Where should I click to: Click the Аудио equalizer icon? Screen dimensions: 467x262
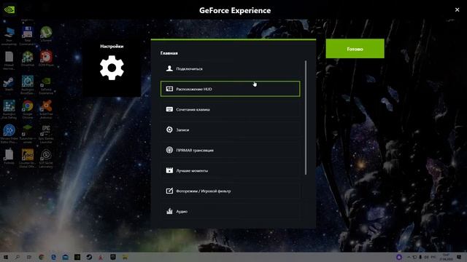[x=169, y=211]
